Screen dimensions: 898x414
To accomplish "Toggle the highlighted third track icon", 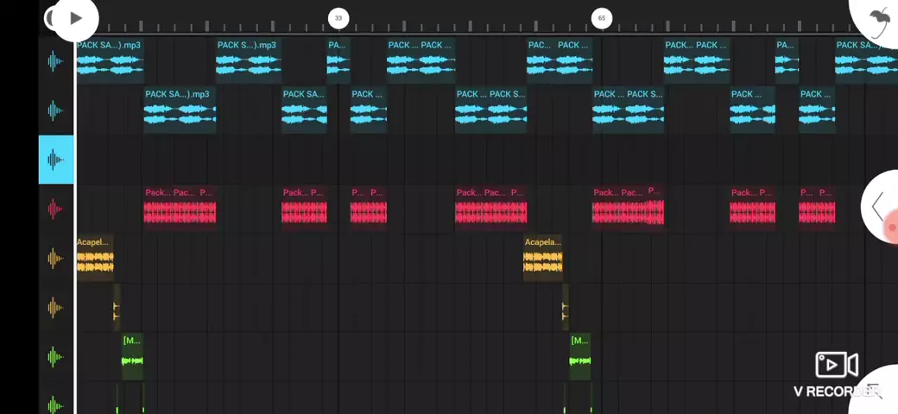I will point(55,160).
